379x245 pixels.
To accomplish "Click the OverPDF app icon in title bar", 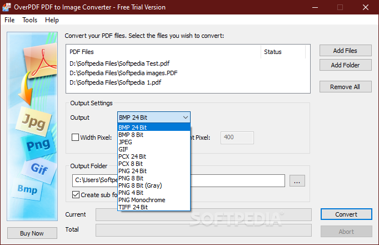I will coord(7,7).
